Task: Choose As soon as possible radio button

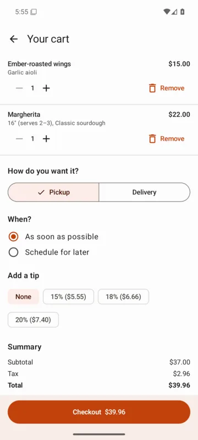Action: (13, 237)
